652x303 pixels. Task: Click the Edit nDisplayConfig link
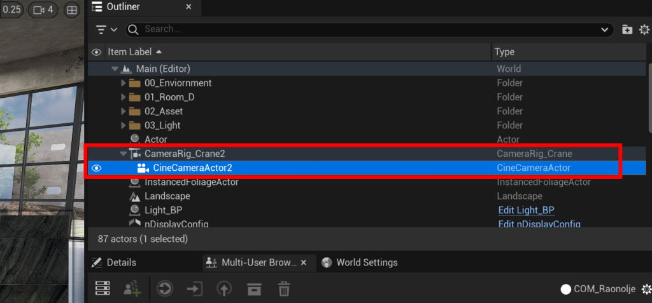click(539, 224)
